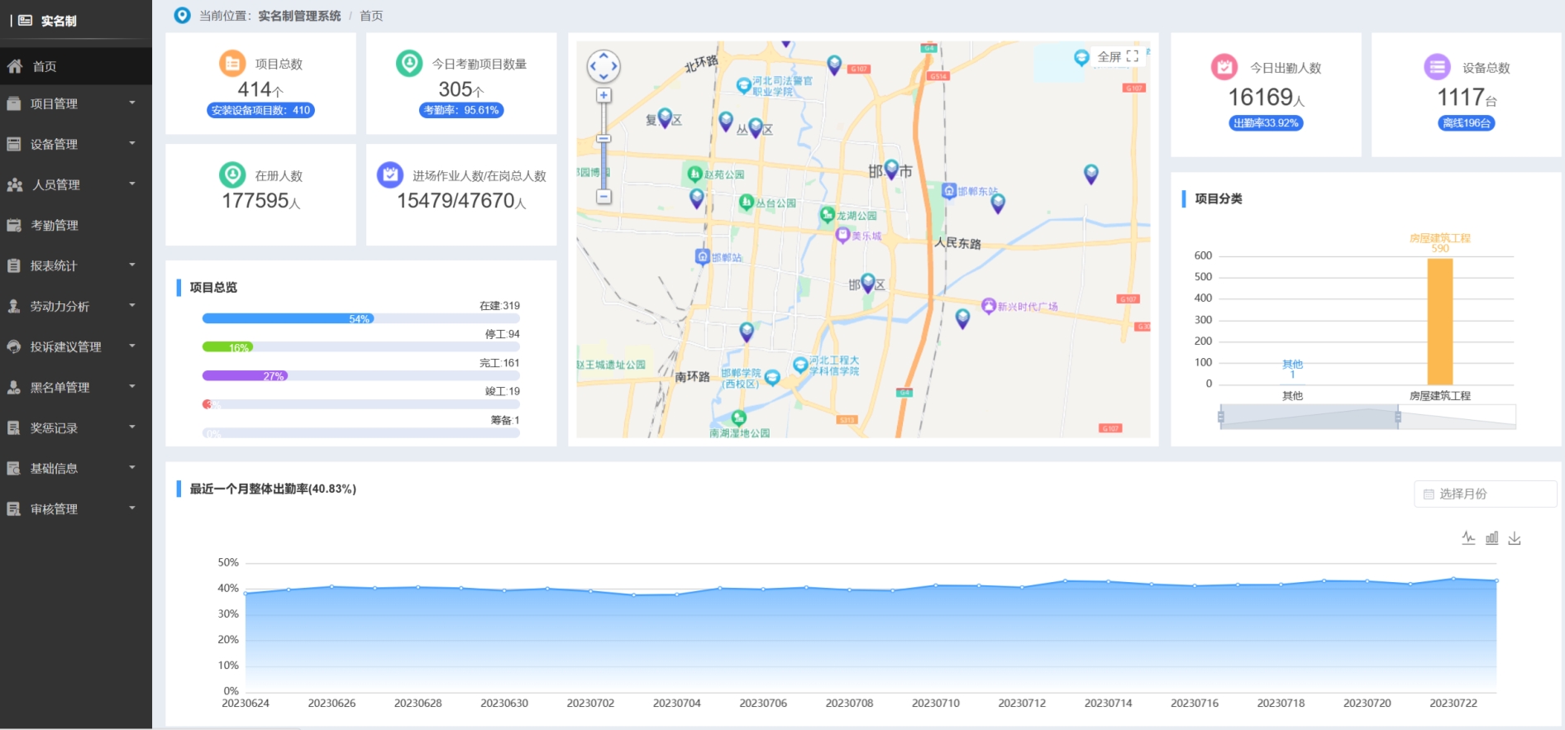Click the map zoom out minus button

click(604, 197)
